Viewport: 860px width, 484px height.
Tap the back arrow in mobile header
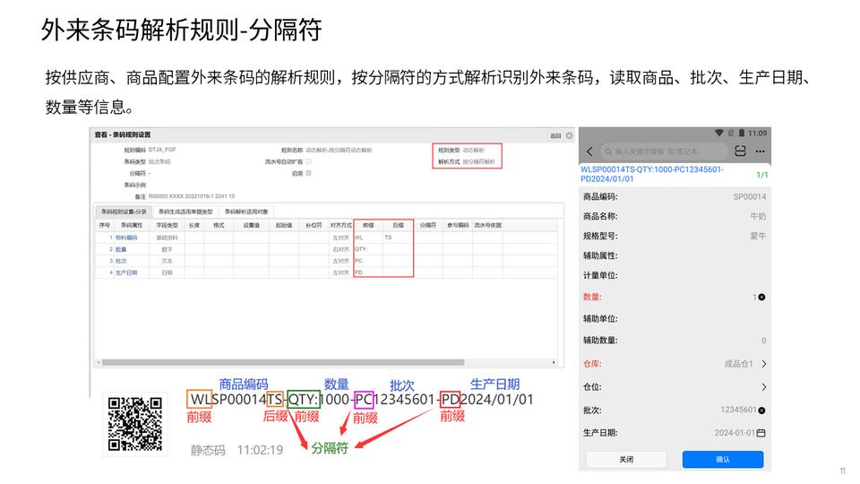(x=590, y=151)
